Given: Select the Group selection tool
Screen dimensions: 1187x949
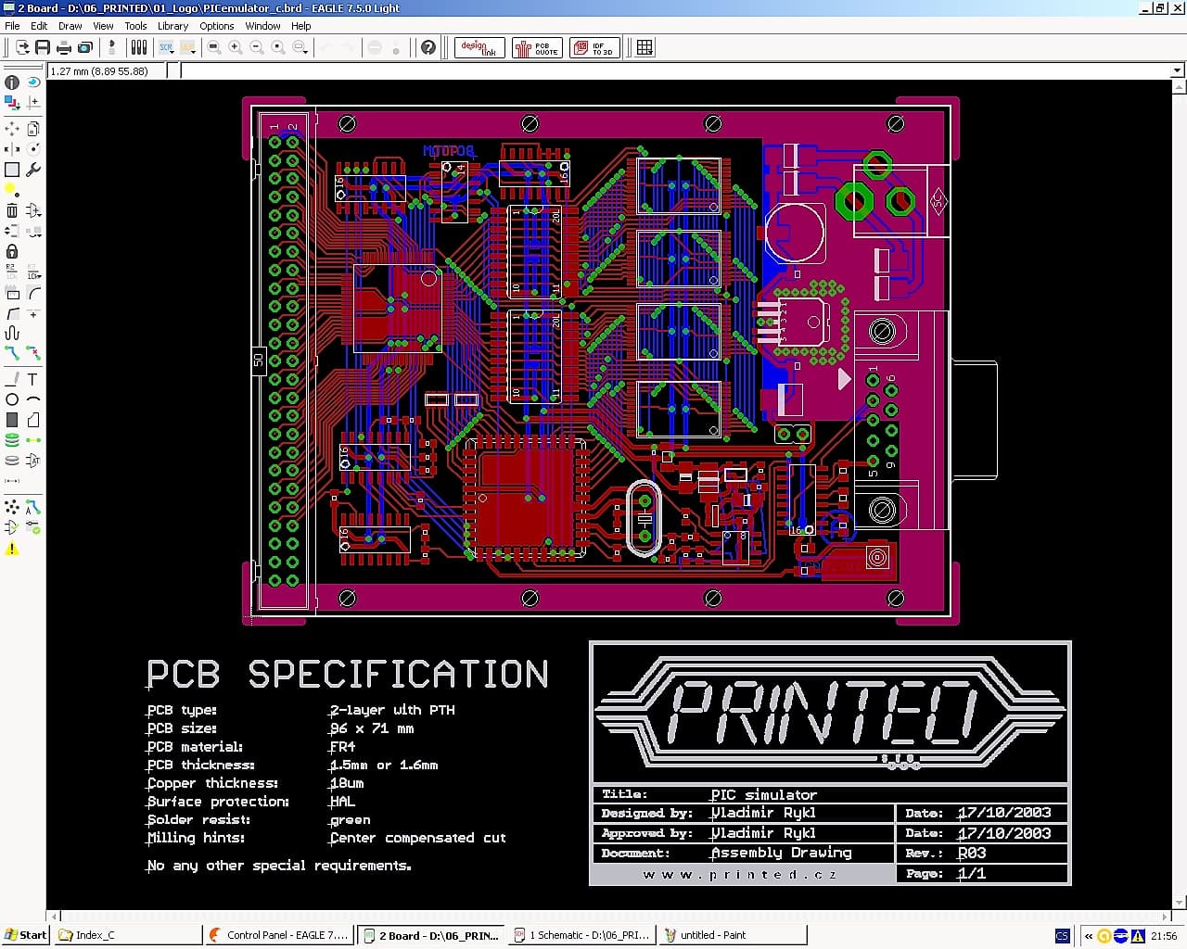Looking at the screenshot, I should click(12, 170).
